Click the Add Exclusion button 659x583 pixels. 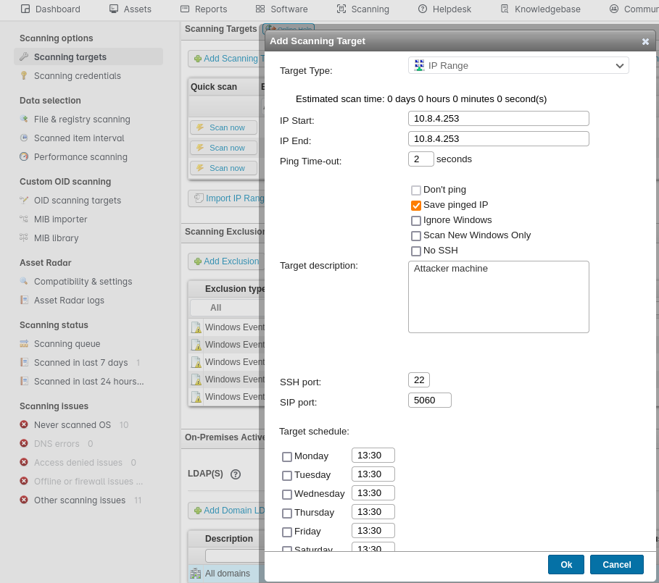(x=226, y=261)
